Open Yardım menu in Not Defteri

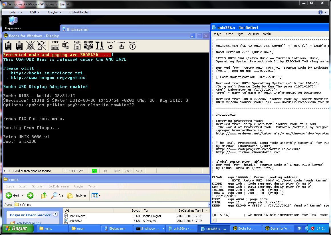point(267,34)
